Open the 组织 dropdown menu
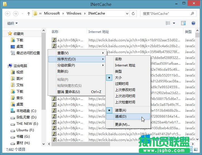 (x=12, y=23)
